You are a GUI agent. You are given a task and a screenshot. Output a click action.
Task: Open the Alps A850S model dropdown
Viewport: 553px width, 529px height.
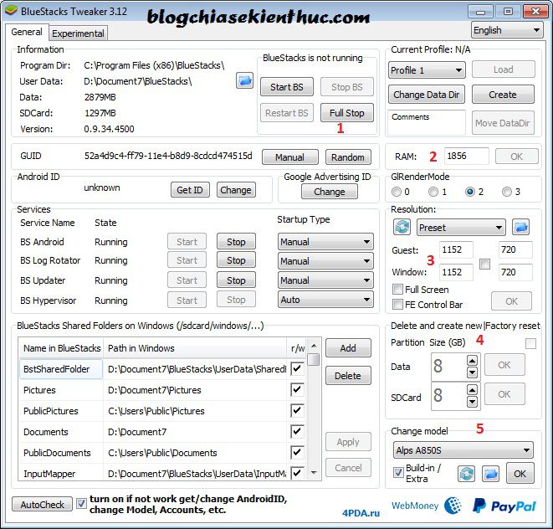click(463, 450)
